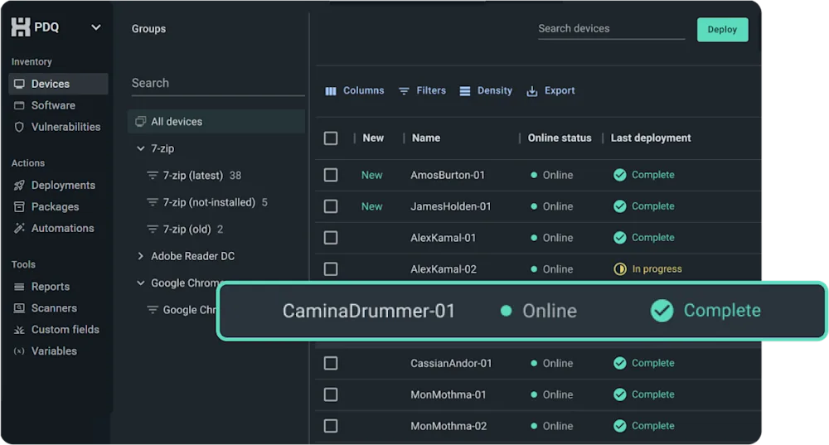Click the All devices group icon
The height and width of the screenshot is (445, 829).
(140, 122)
